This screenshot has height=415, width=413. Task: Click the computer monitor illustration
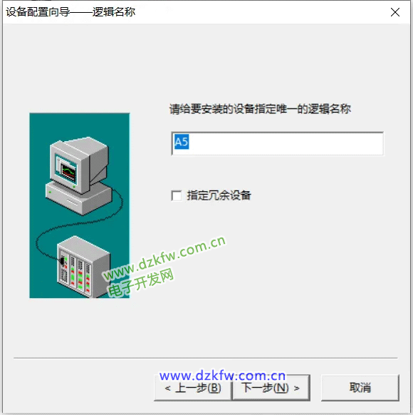(78, 165)
